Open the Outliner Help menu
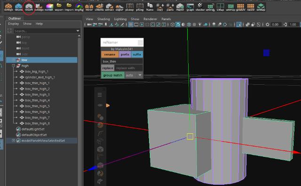This screenshot has height=186, width=301. [39, 24]
